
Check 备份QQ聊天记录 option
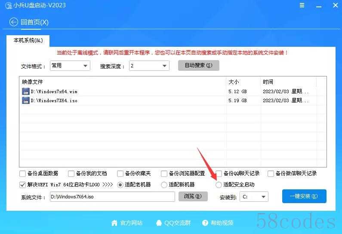pyautogui.click(x=219, y=174)
